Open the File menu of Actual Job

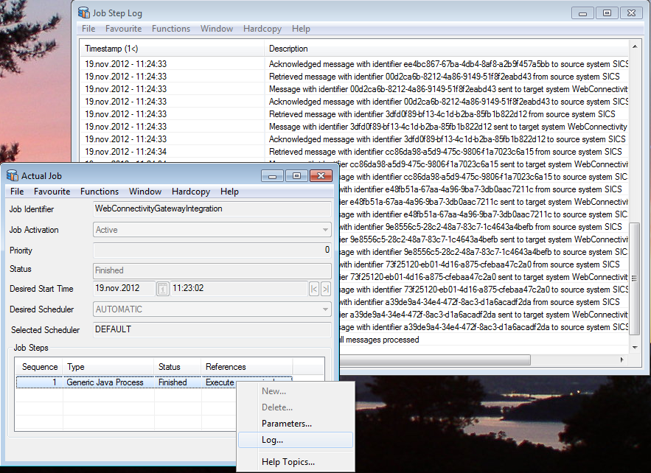16,192
